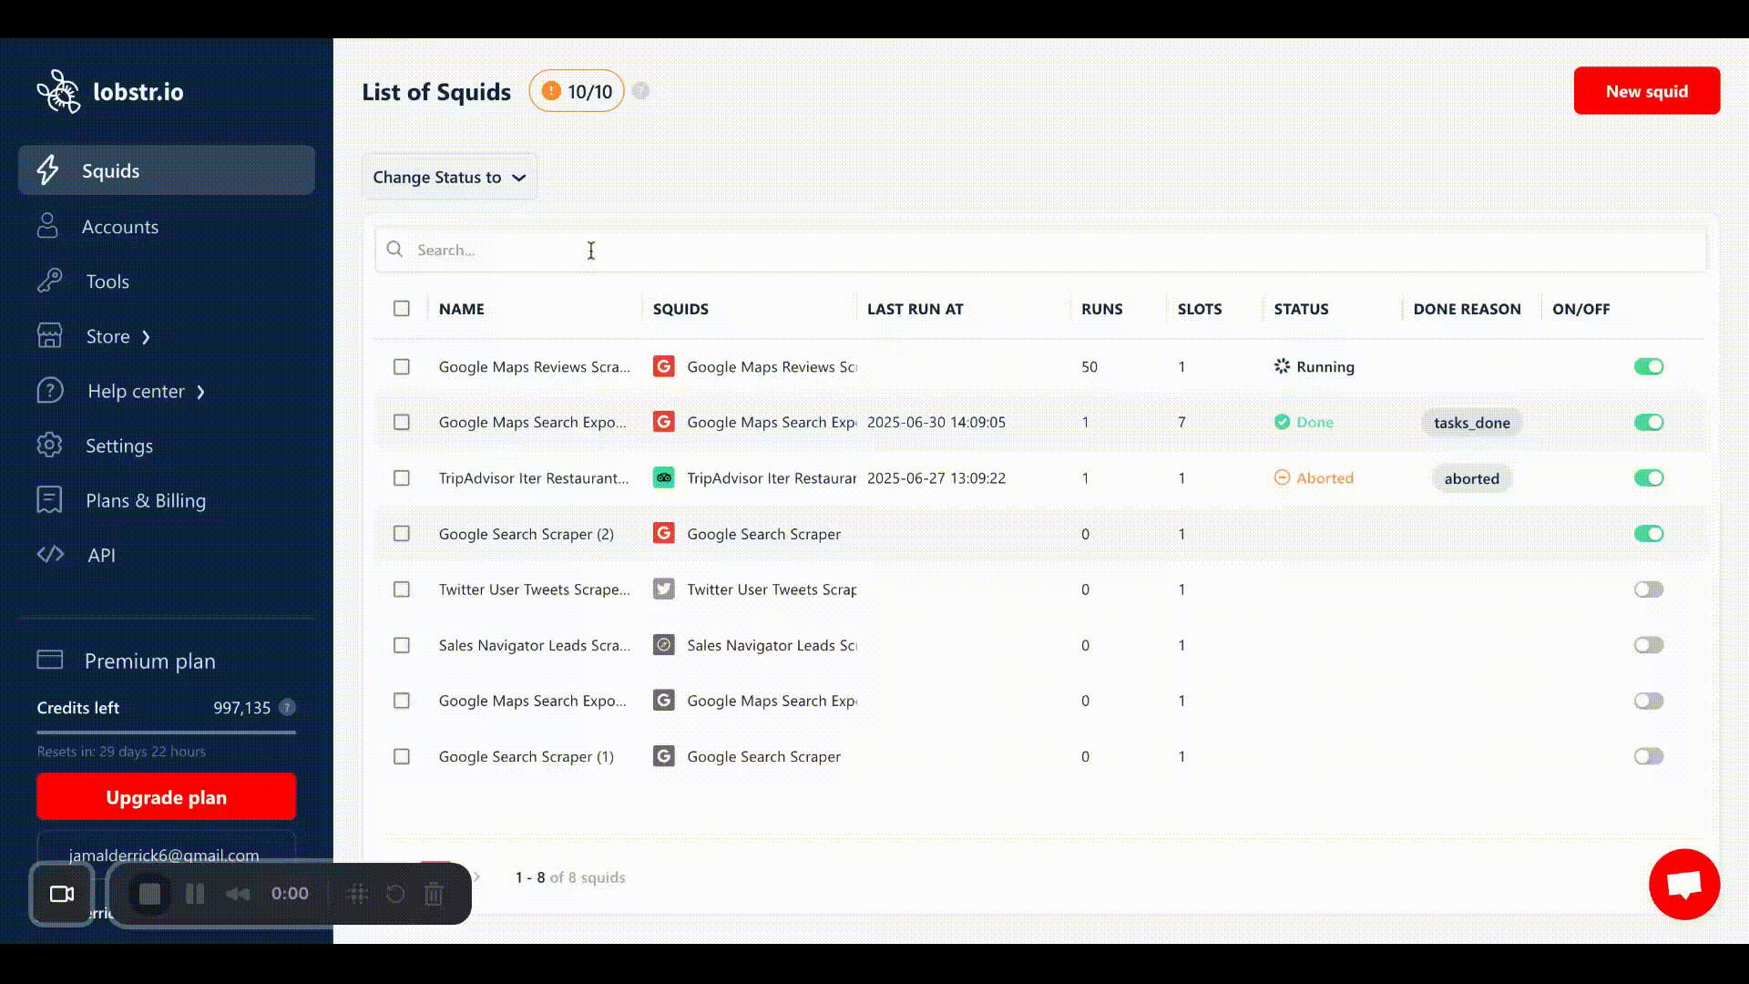Click the Google icon for Google Maps Reviews squid
Image resolution: width=1749 pixels, height=984 pixels.
coord(664,366)
